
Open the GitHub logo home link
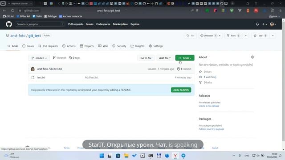point(9,24)
